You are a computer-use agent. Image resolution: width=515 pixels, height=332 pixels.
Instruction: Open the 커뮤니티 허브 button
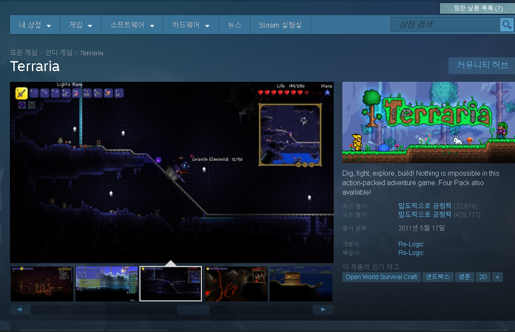[482, 65]
